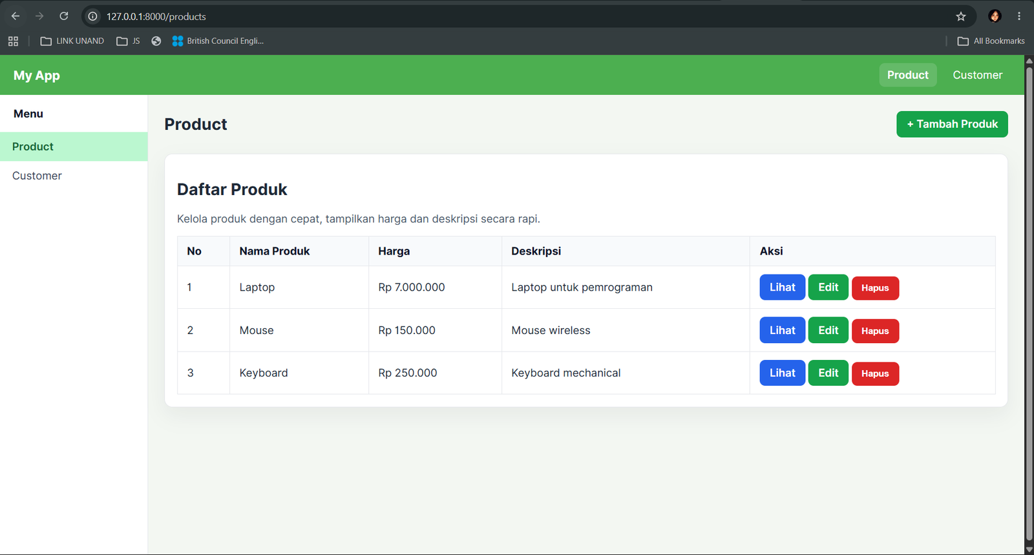
Task: Click the Keyboard mechanical description
Action: [x=566, y=373]
